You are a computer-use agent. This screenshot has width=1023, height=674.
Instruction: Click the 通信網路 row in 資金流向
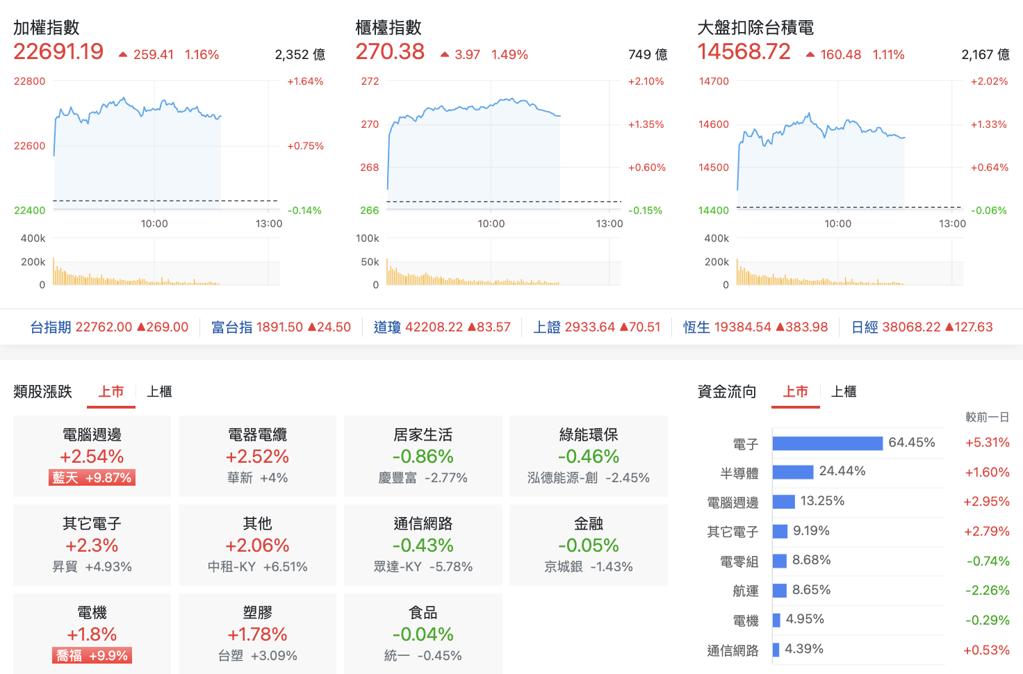pyautogui.click(x=855, y=650)
